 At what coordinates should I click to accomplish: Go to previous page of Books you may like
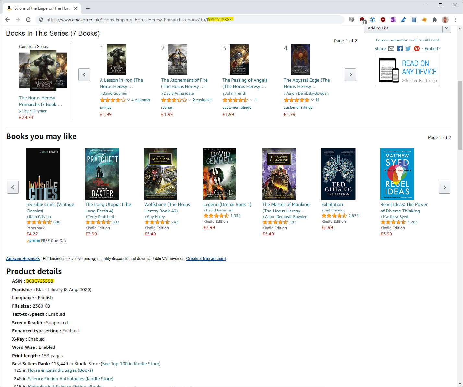[13, 187]
